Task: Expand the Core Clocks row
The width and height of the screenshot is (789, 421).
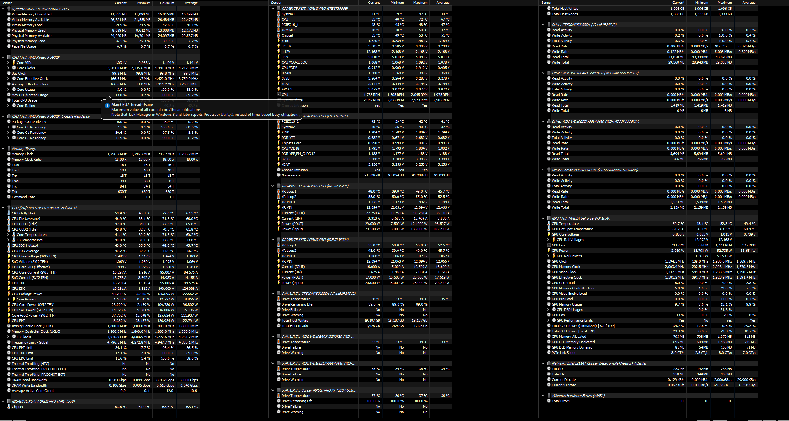Action: click(8, 68)
